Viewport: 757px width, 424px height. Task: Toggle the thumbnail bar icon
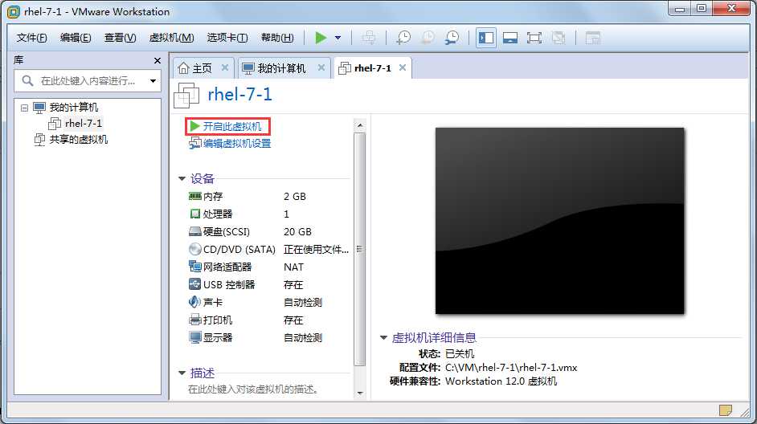[510, 38]
